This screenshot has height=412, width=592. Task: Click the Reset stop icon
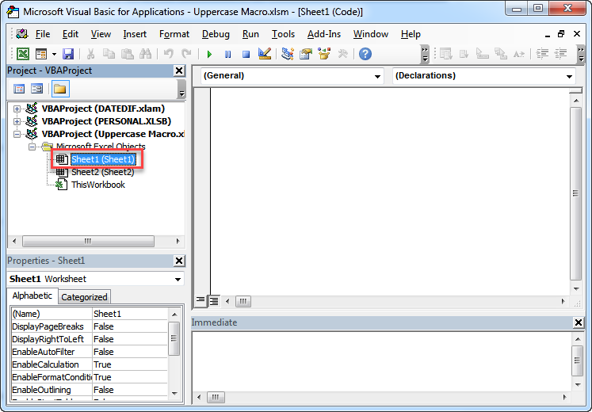coord(246,55)
